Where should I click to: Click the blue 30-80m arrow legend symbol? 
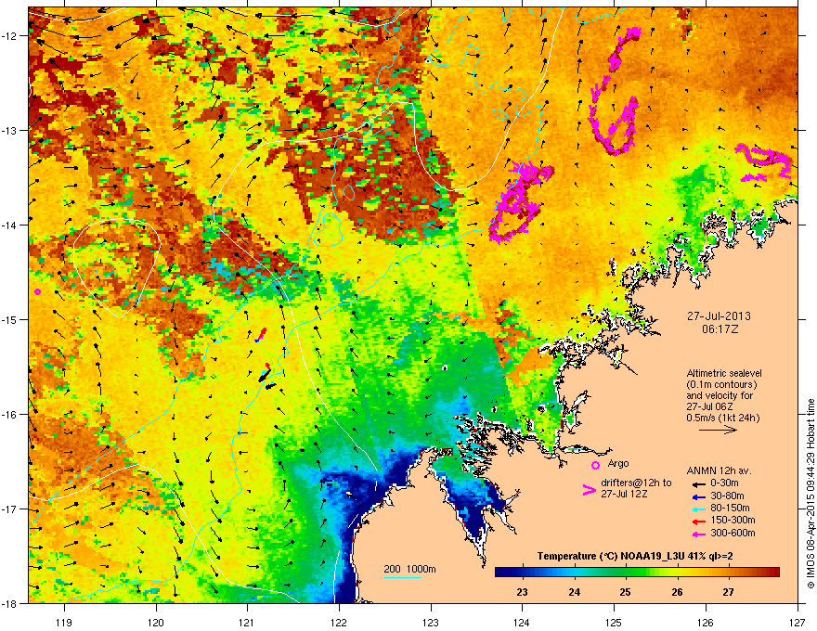click(x=699, y=496)
